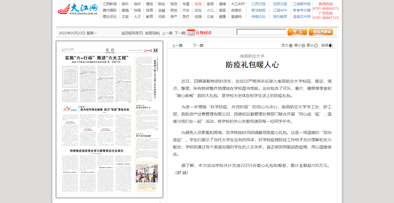Click the zoom-in (放大) plus icon
This screenshot has width=394, height=203.
coord(290,45)
